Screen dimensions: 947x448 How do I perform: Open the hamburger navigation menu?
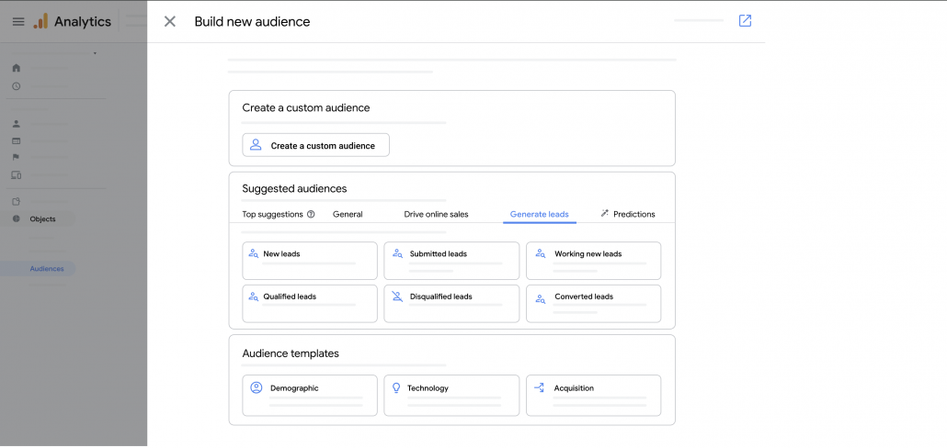click(x=18, y=21)
